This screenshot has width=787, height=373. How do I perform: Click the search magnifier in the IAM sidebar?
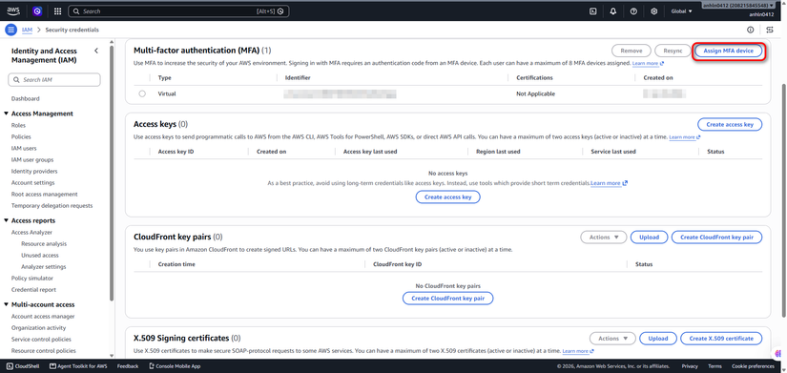pyautogui.click(x=17, y=80)
